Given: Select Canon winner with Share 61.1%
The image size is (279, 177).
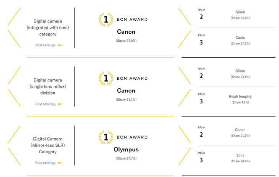Looking at the screenshot, I should point(126,91).
